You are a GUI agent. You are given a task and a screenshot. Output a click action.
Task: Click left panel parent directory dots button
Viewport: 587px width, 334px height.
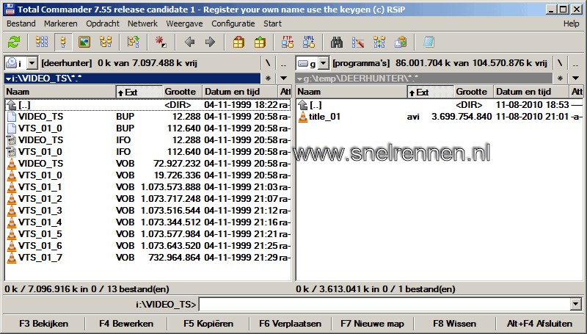coord(283,63)
